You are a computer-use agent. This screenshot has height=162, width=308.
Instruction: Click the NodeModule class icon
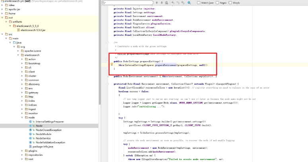(x=31, y=134)
